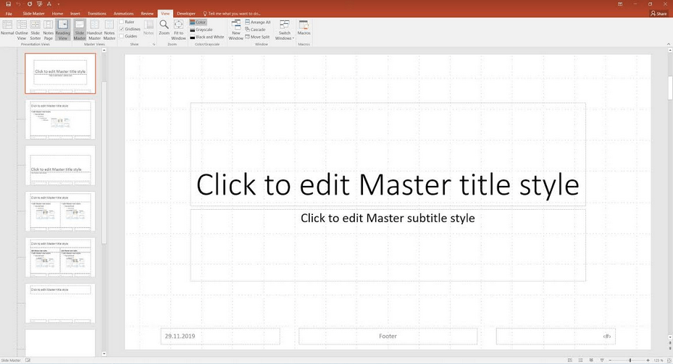Open the Insert tab
This screenshot has width=673, height=364.
(x=75, y=13)
